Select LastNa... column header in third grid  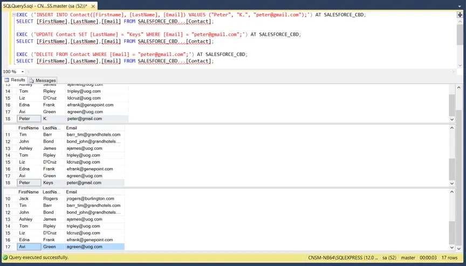52,192
